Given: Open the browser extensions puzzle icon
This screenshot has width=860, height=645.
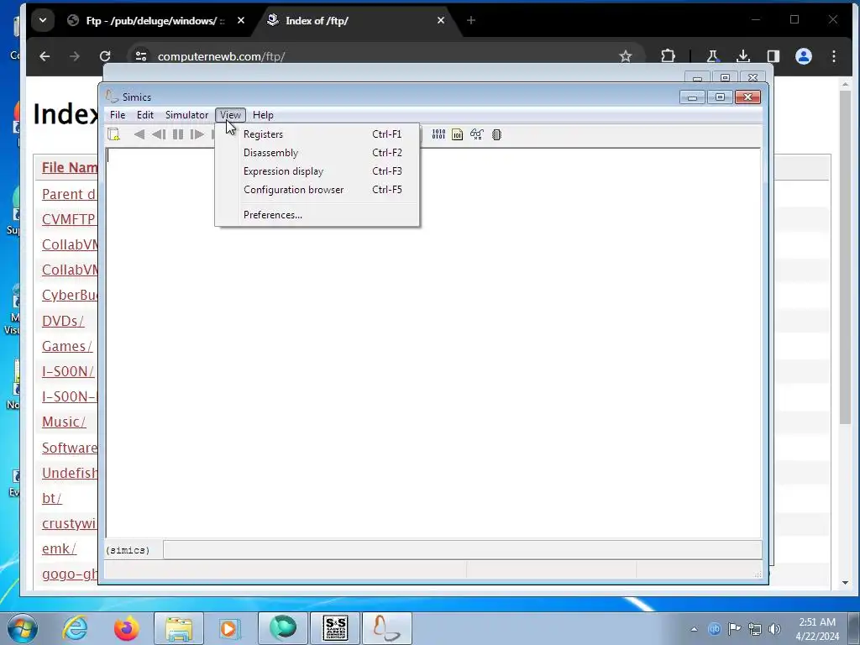Looking at the screenshot, I should click(x=668, y=56).
